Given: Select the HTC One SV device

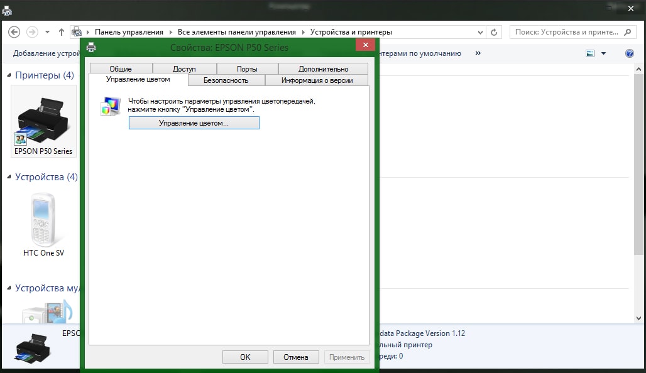Looking at the screenshot, I should click(x=43, y=225).
